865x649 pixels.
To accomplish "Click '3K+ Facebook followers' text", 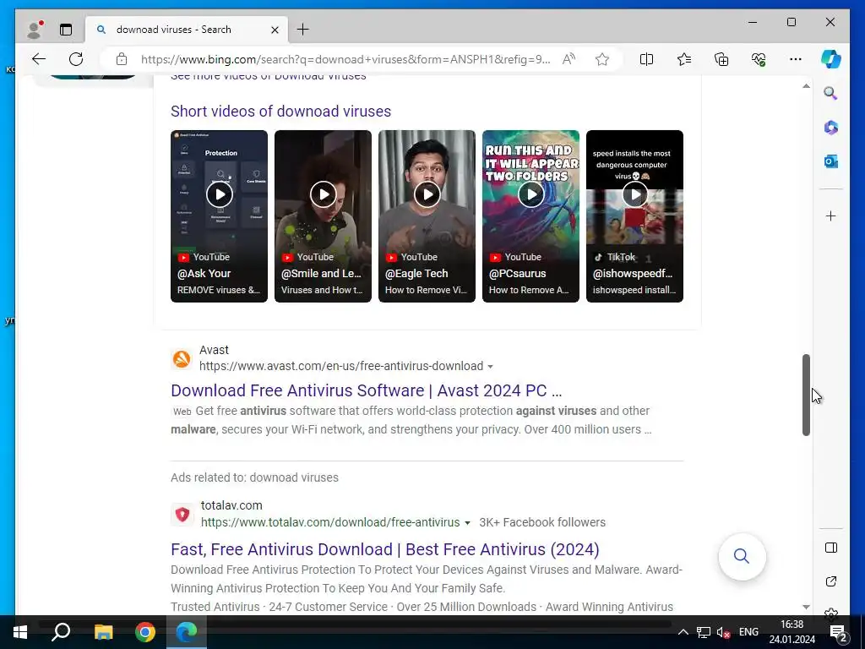I will coord(542,522).
